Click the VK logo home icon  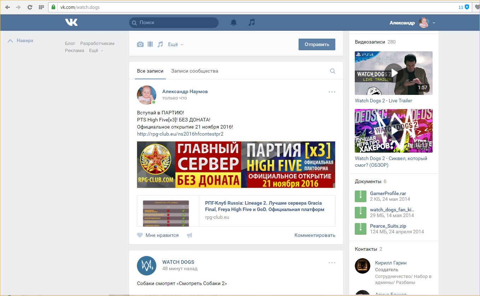71,22
